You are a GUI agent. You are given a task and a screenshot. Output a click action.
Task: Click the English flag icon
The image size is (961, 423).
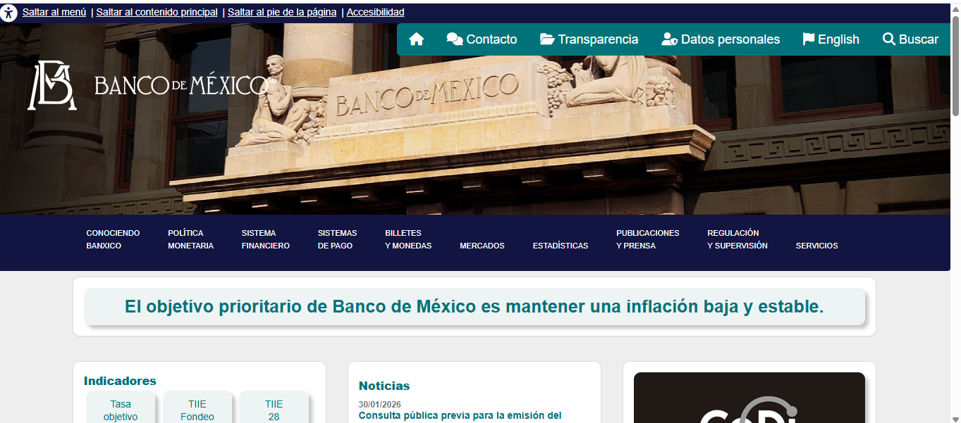click(808, 39)
